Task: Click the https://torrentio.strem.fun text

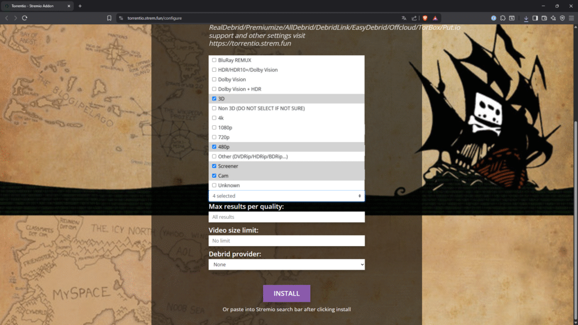Action: pos(250,43)
